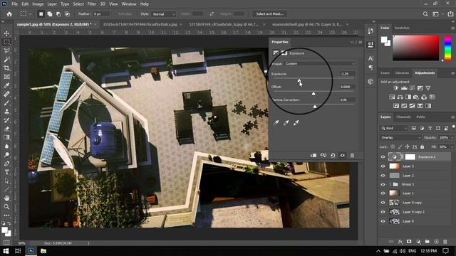The height and width of the screenshot is (256, 456).
Task: Hide Group 1 visibility eye
Action: [x=383, y=184]
